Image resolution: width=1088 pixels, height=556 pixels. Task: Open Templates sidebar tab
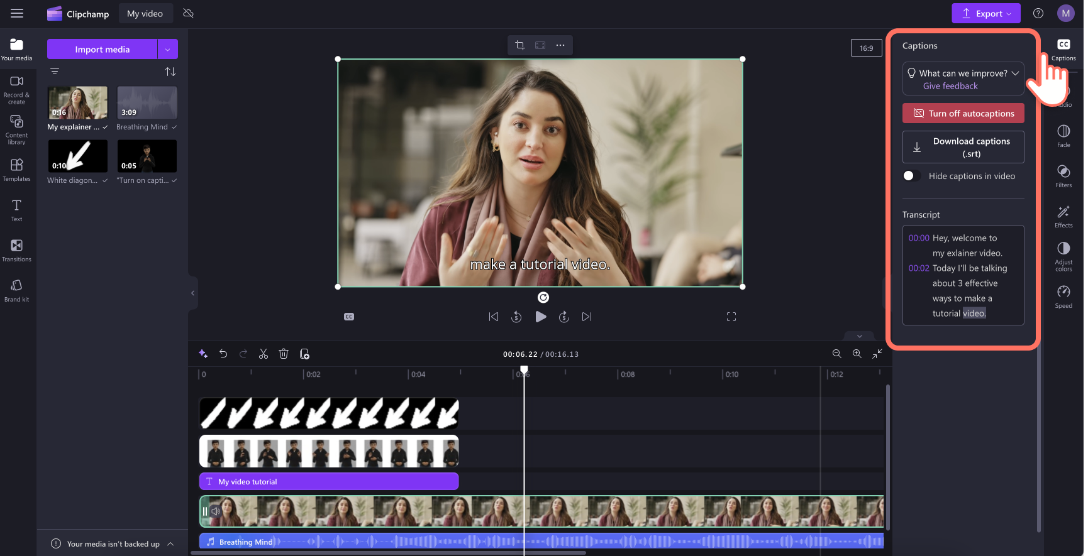click(x=17, y=170)
